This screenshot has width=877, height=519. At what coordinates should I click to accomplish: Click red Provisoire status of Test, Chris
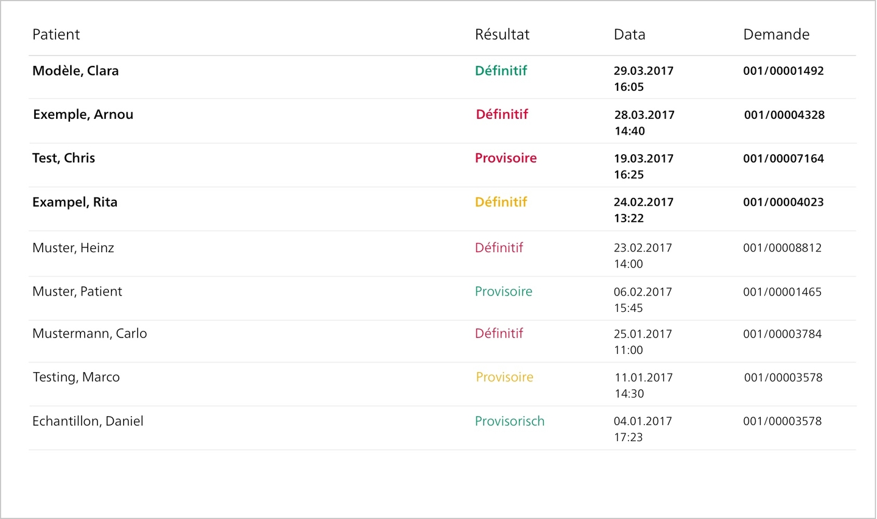click(505, 158)
